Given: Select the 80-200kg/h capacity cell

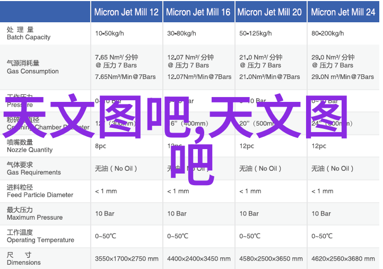Looking at the screenshot, I should [x=327, y=33].
